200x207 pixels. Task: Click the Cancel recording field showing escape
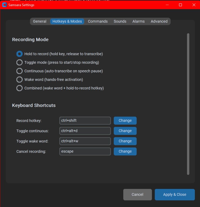[85, 151]
